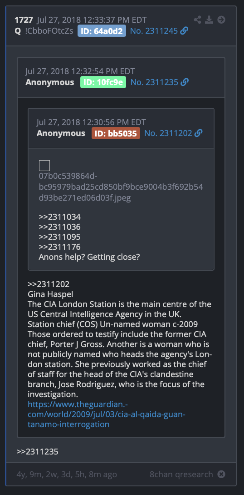
Task: Open post link No. 2311235
Action: click(154, 82)
